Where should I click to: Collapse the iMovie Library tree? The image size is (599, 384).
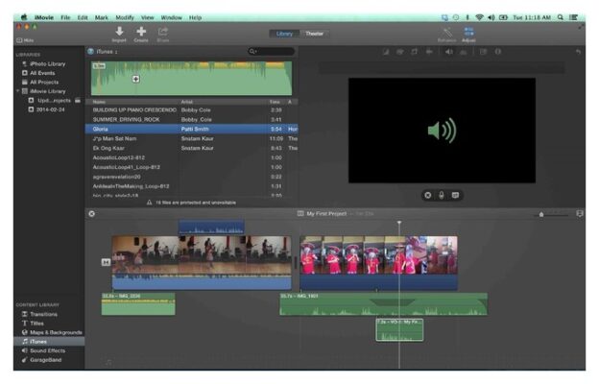click(x=17, y=91)
